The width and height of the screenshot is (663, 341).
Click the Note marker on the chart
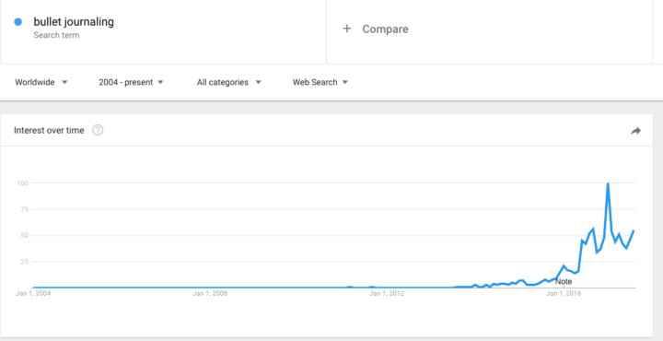pos(564,281)
